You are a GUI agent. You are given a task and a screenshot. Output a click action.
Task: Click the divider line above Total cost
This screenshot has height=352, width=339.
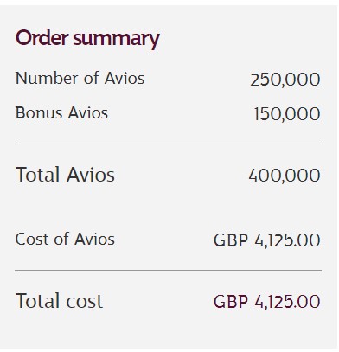pyautogui.click(x=169, y=271)
